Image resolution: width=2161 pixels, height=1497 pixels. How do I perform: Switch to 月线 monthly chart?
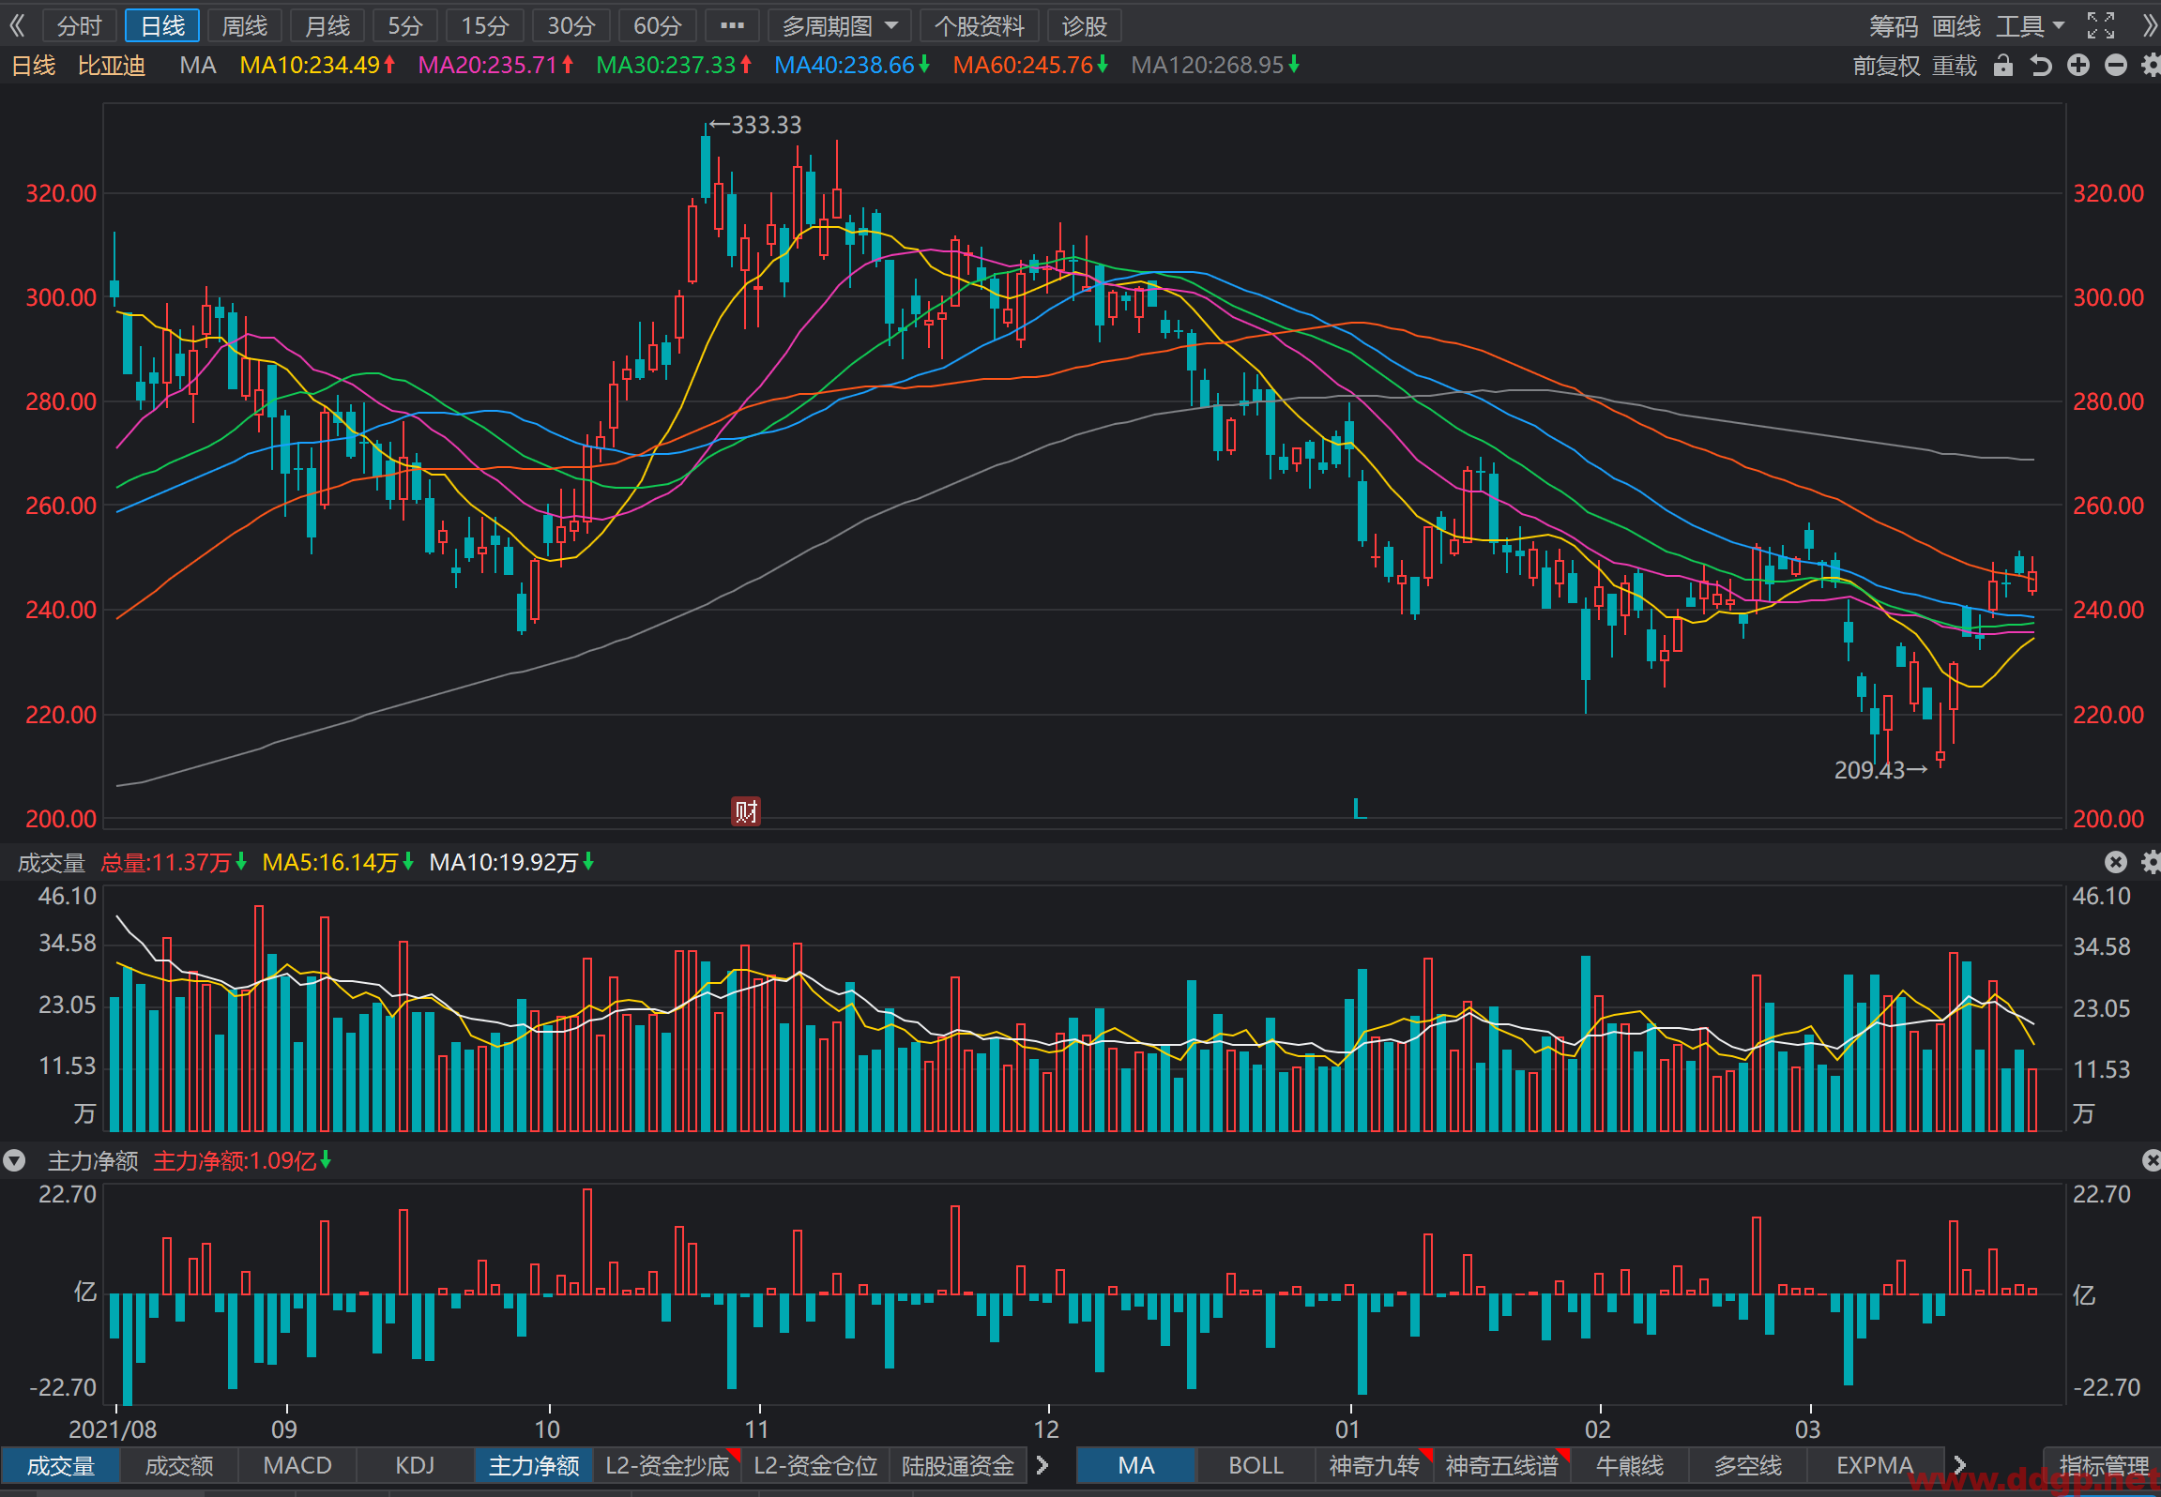[x=327, y=25]
